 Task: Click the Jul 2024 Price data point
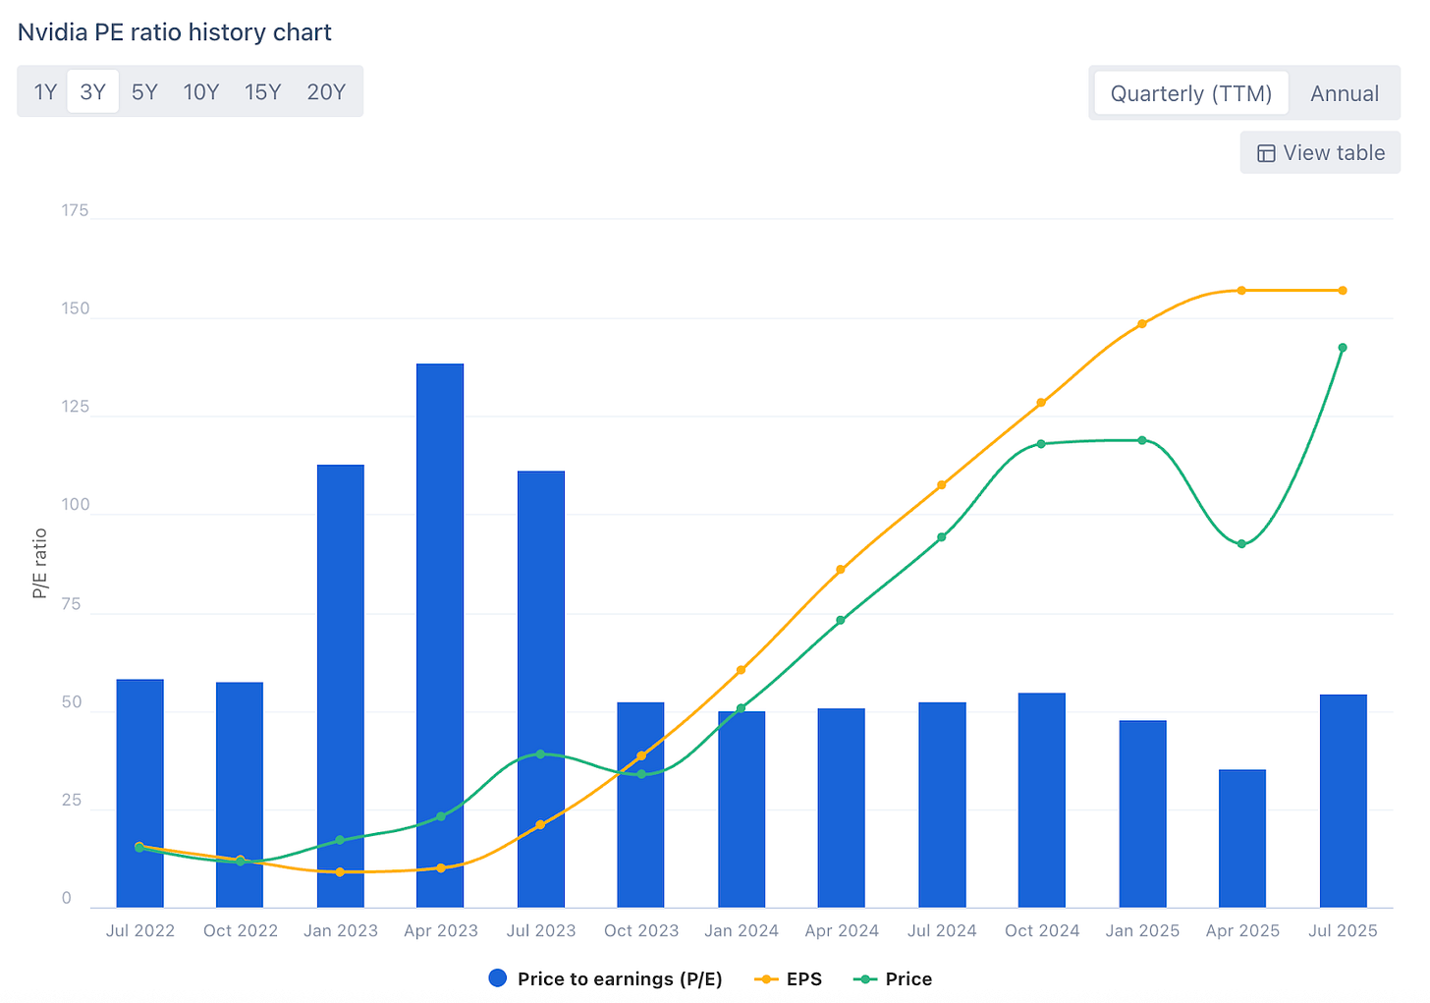coord(942,537)
